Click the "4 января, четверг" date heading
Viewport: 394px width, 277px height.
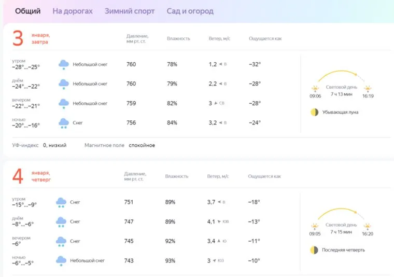[31, 176]
